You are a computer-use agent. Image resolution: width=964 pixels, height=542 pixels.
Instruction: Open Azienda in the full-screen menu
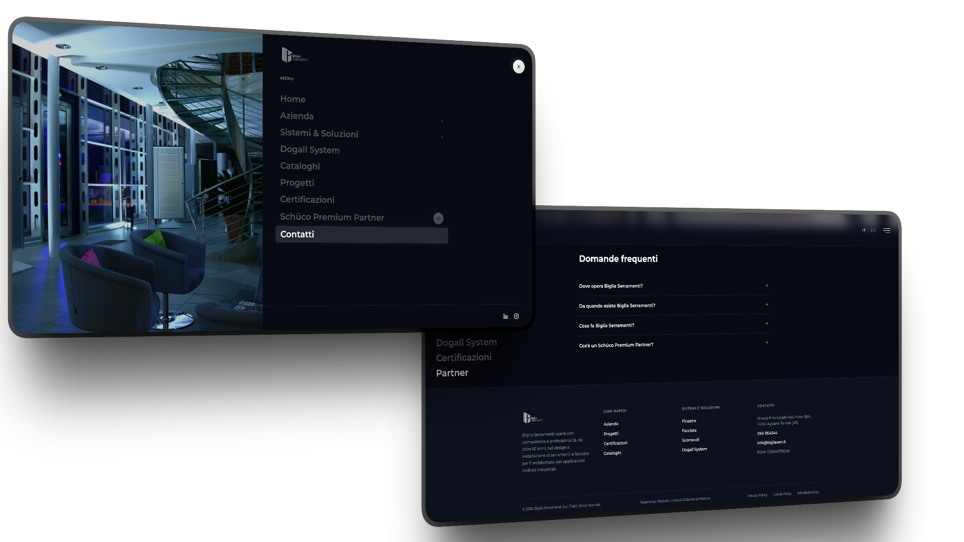tap(297, 116)
